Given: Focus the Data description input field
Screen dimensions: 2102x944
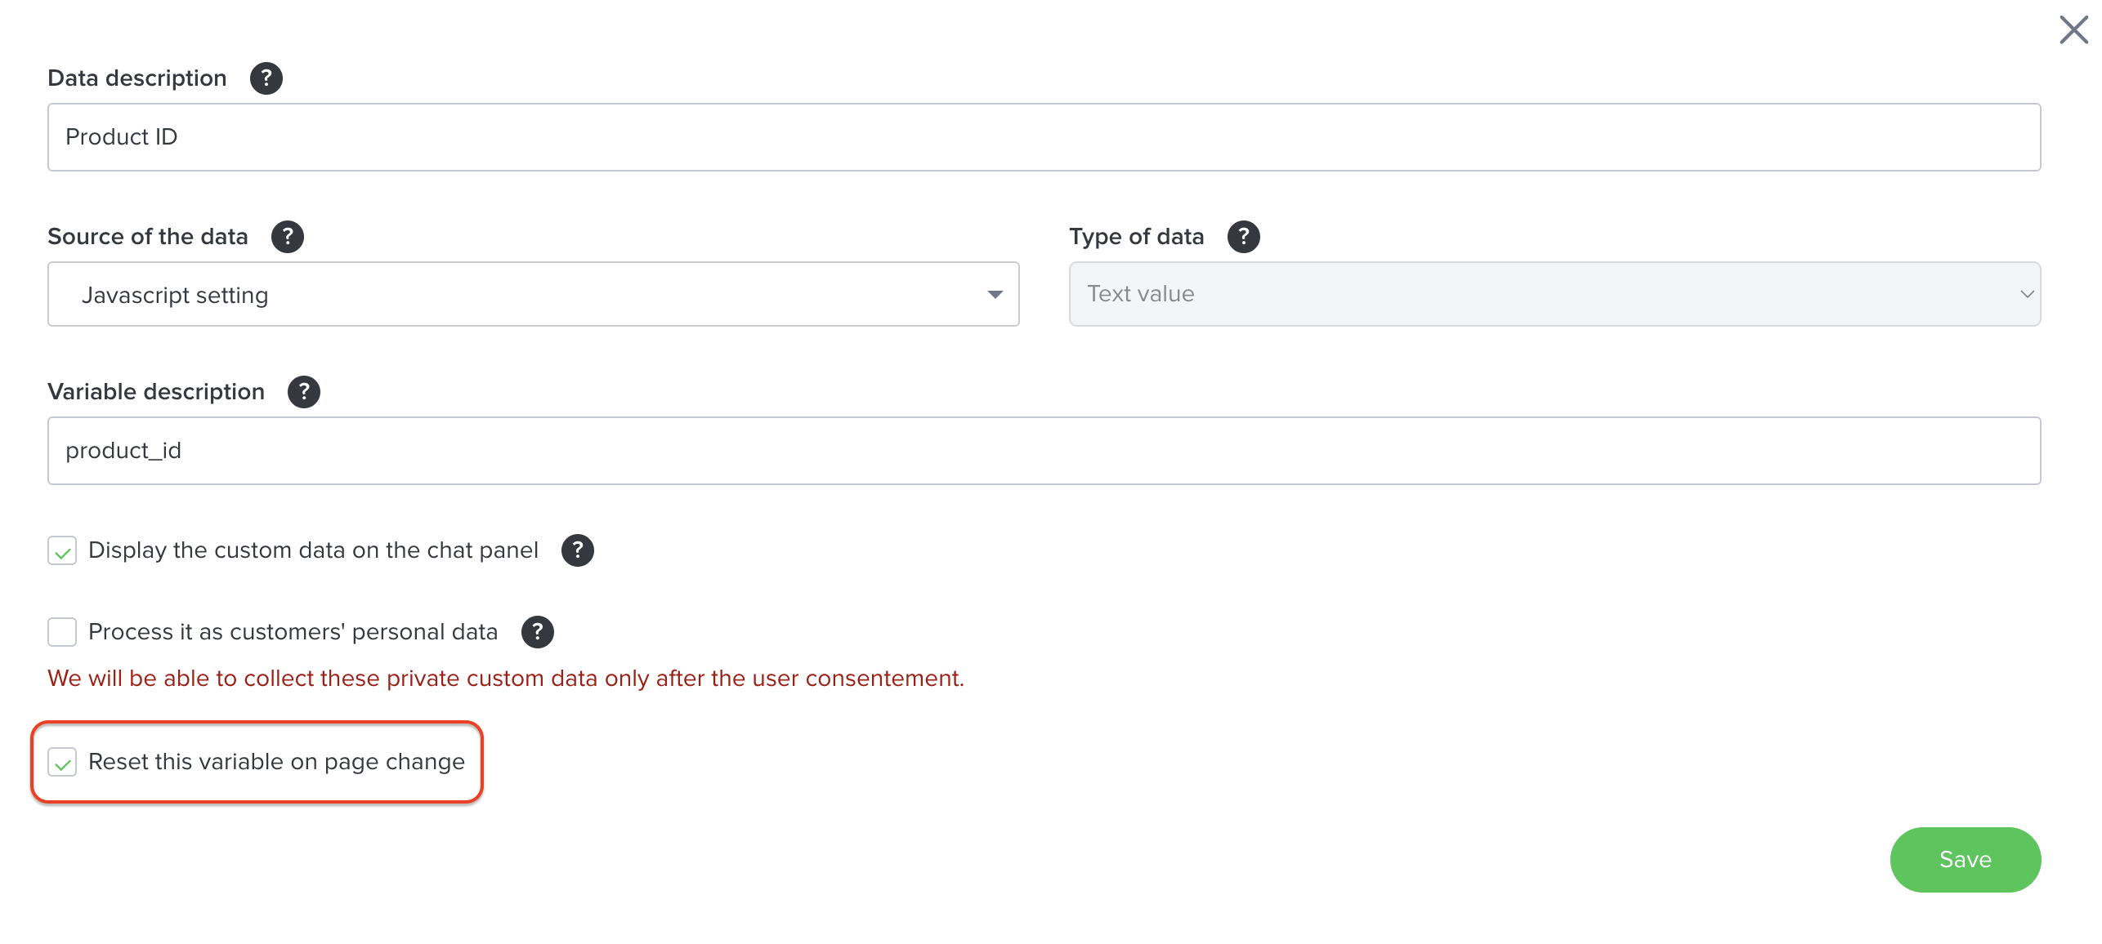Looking at the screenshot, I should coord(1043,137).
